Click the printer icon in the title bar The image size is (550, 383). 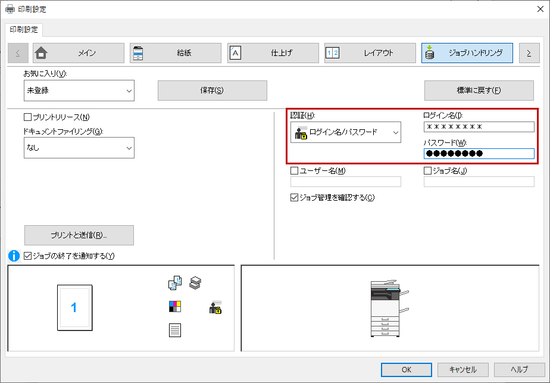tap(10, 9)
